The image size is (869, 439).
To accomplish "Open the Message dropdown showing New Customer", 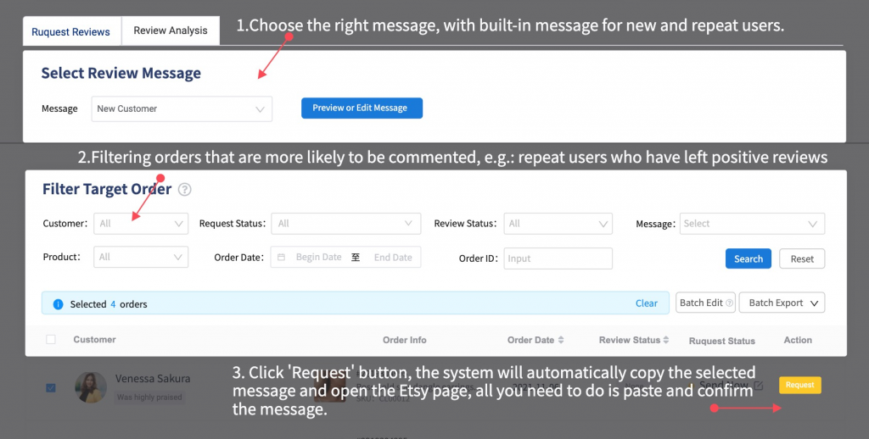I will point(182,108).
